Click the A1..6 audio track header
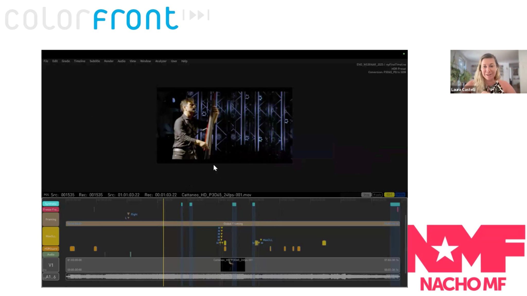Screen dimensions: 527x296 click(x=50, y=276)
